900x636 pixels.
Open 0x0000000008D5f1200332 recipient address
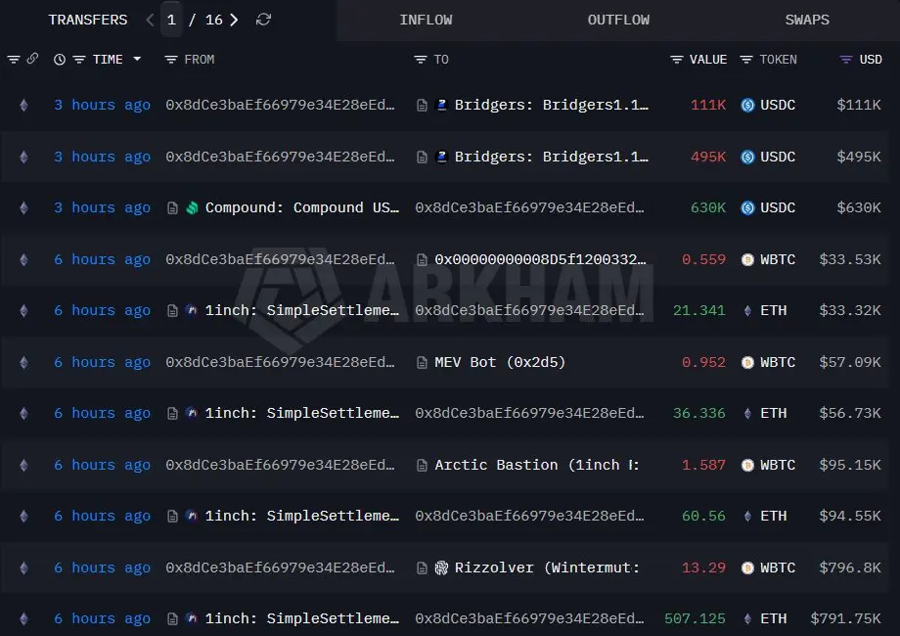point(540,259)
